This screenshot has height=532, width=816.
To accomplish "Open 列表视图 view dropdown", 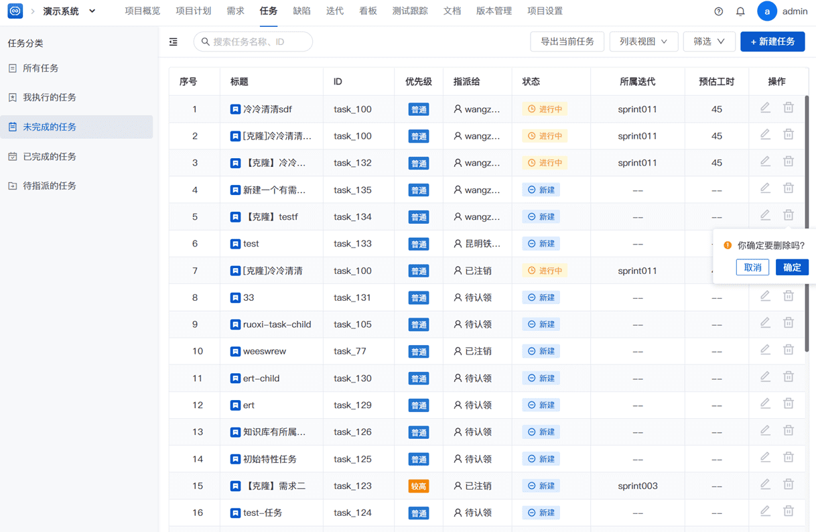I will pyautogui.click(x=643, y=42).
